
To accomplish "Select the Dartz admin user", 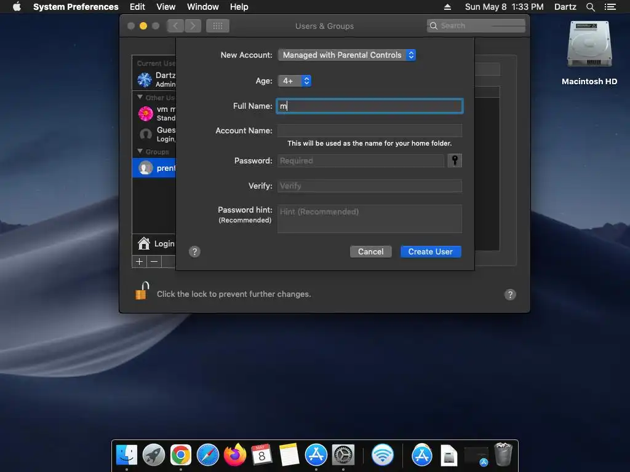I will pyautogui.click(x=154, y=79).
